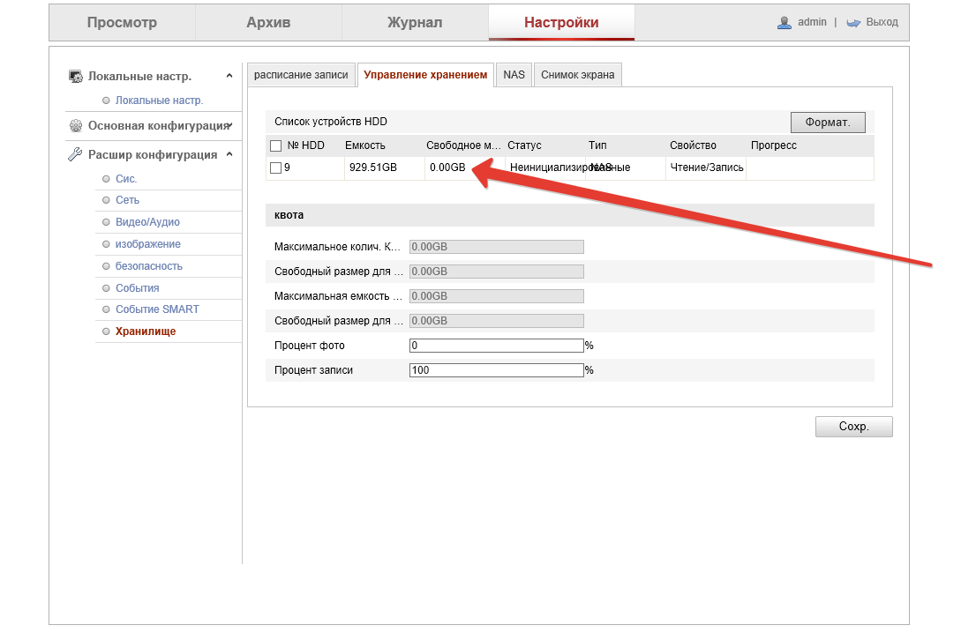
Task: Open the расписание записи tab
Action: point(301,75)
